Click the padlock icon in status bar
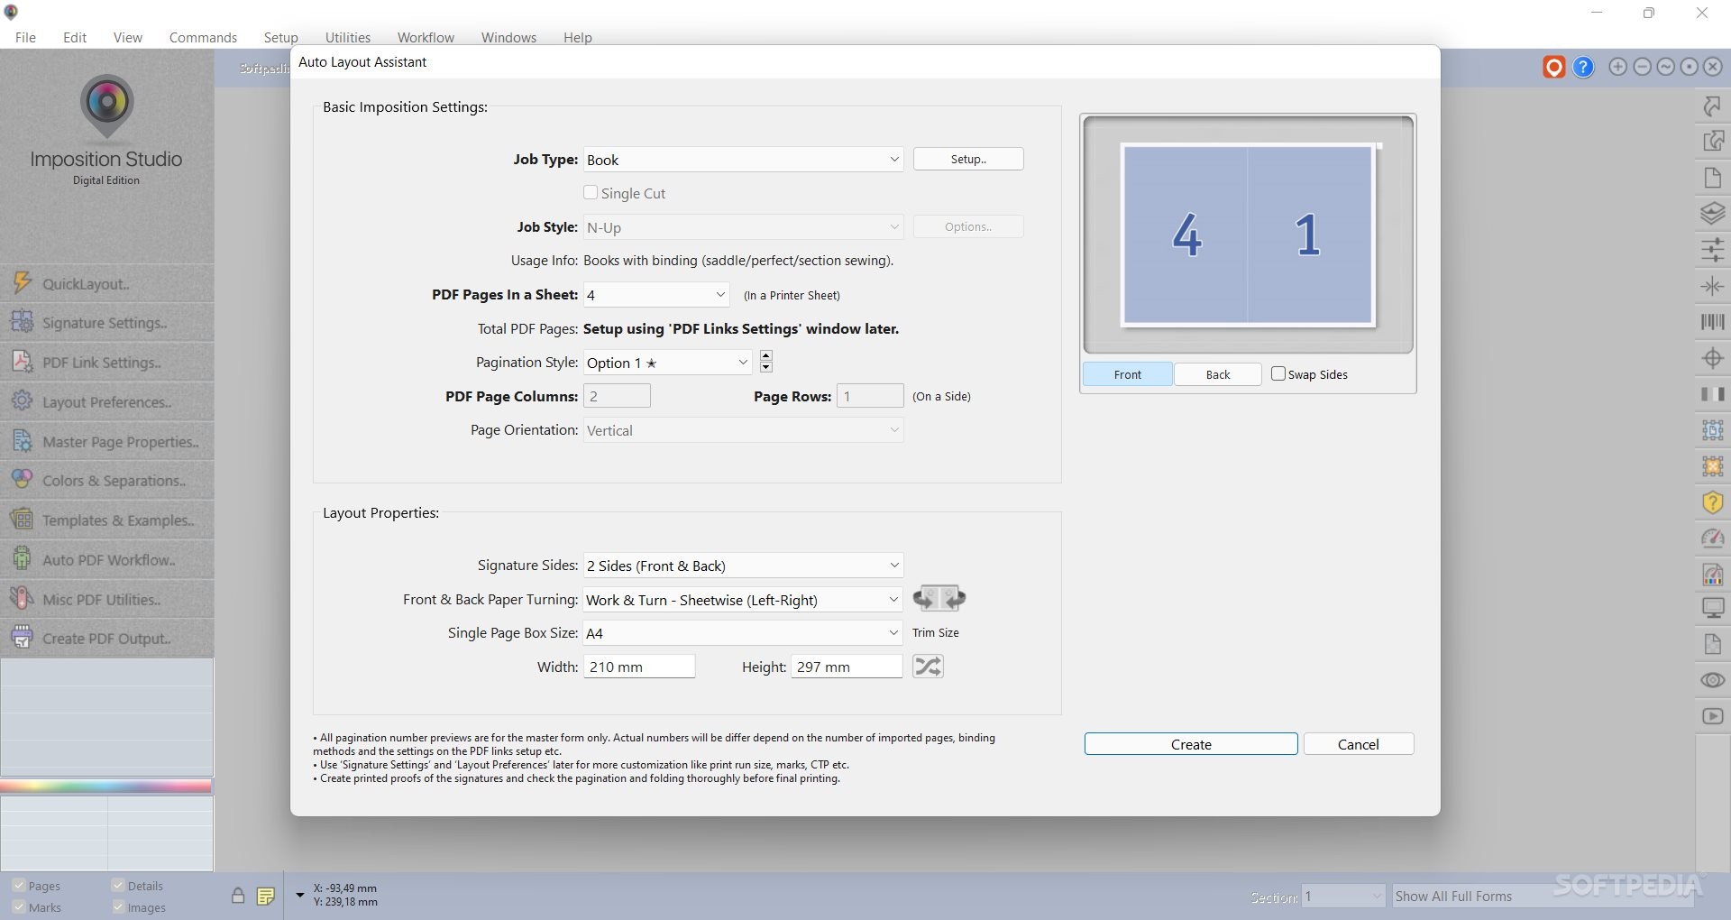The width and height of the screenshot is (1731, 920). coord(237,896)
